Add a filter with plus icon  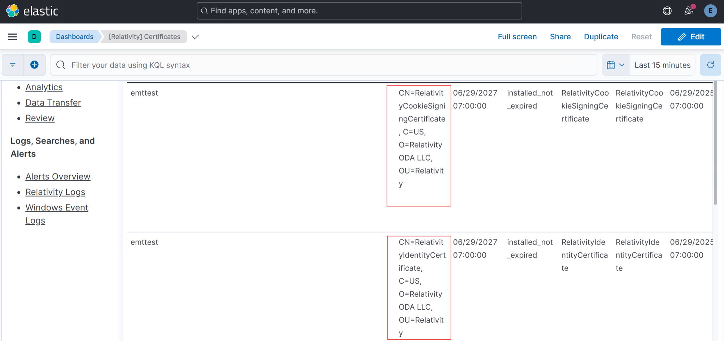(34, 65)
